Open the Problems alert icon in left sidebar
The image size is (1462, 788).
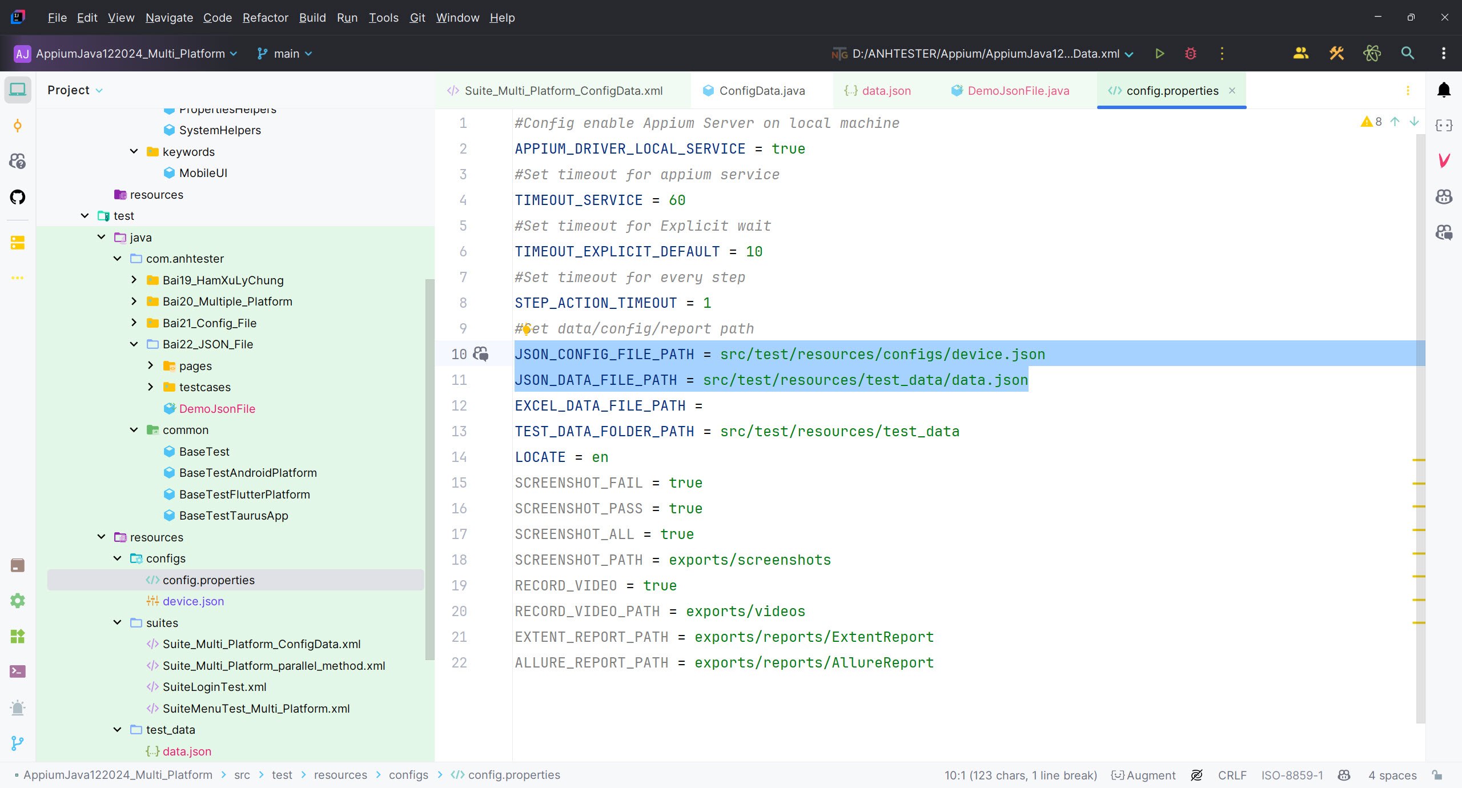[x=18, y=707]
